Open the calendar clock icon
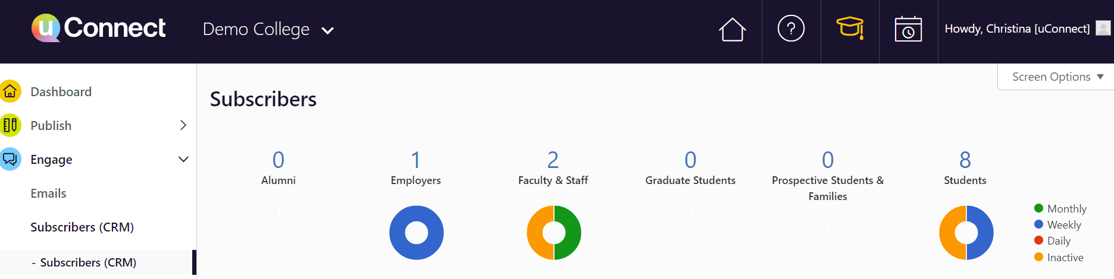 (908, 29)
